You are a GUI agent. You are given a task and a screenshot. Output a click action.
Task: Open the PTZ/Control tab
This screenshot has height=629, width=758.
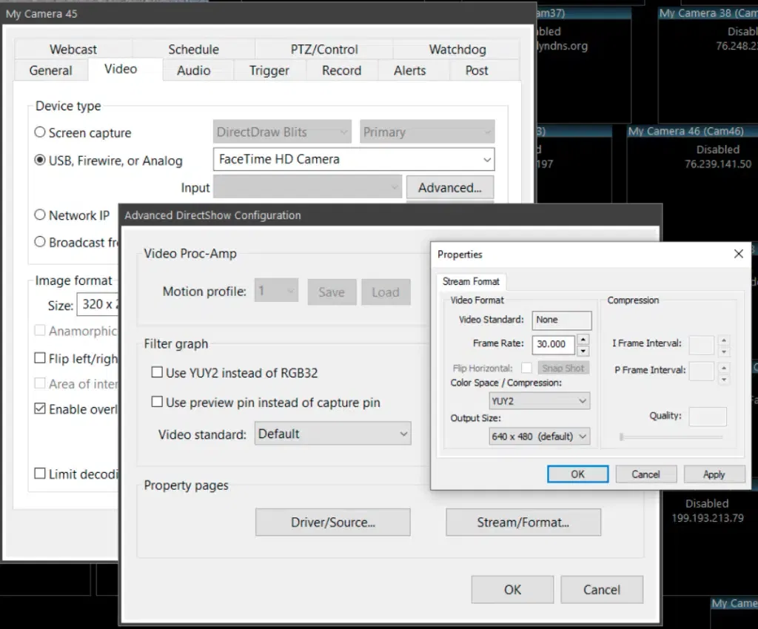pyautogui.click(x=323, y=50)
